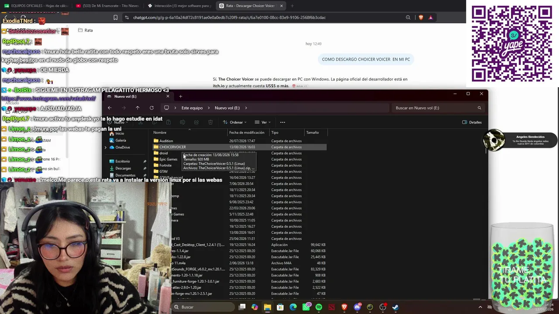
Task: Sort files by the Nombre column
Action: pyautogui.click(x=160, y=133)
